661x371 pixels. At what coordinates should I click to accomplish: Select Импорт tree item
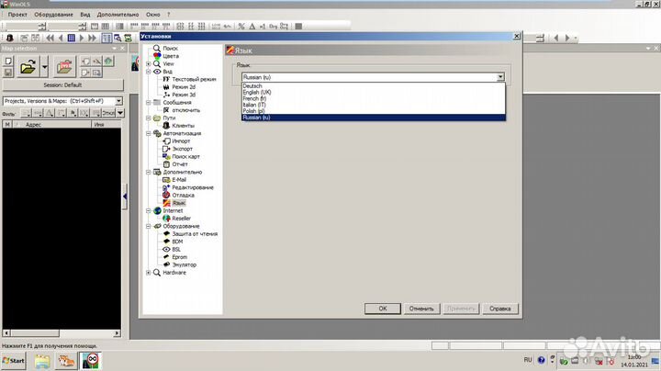(x=181, y=141)
